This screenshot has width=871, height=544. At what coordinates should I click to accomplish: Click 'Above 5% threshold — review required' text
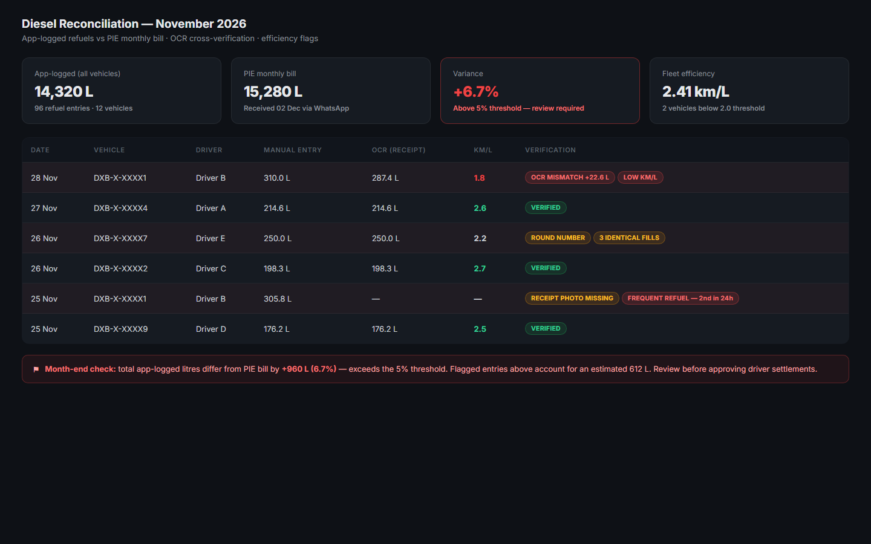pos(518,108)
